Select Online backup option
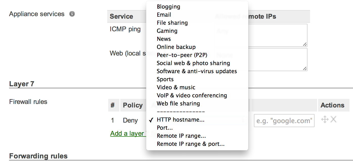Screen dimensions: 353x167 click(x=176, y=47)
